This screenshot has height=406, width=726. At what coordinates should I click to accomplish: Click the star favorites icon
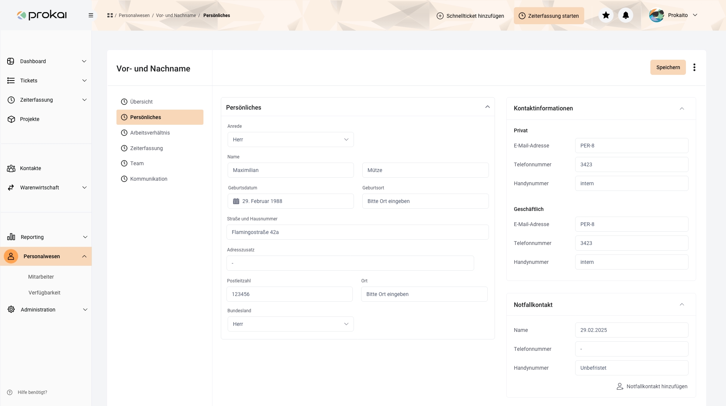pos(606,15)
